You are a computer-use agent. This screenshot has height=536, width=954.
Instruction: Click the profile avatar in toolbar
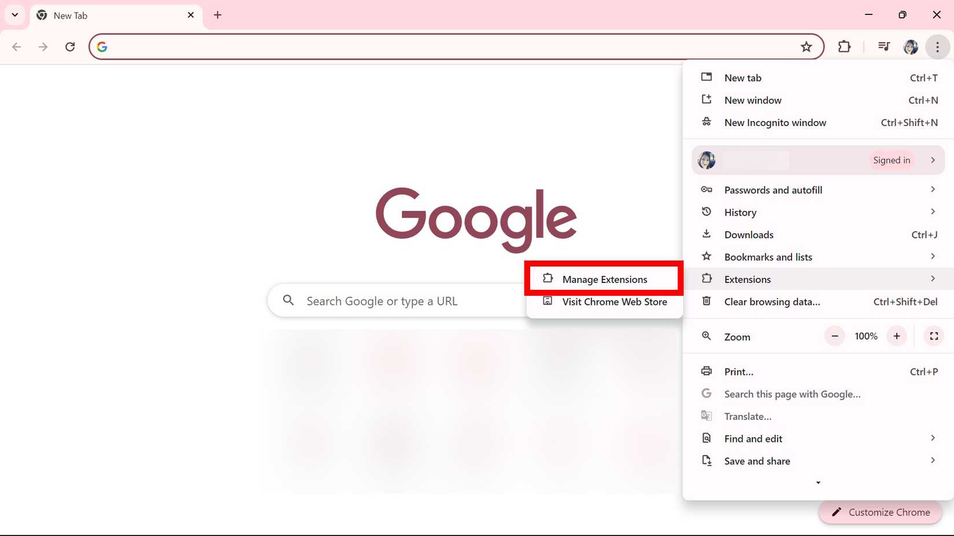pyautogui.click(x=911, y=47)
